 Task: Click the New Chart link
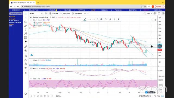[x=12, y=17]
